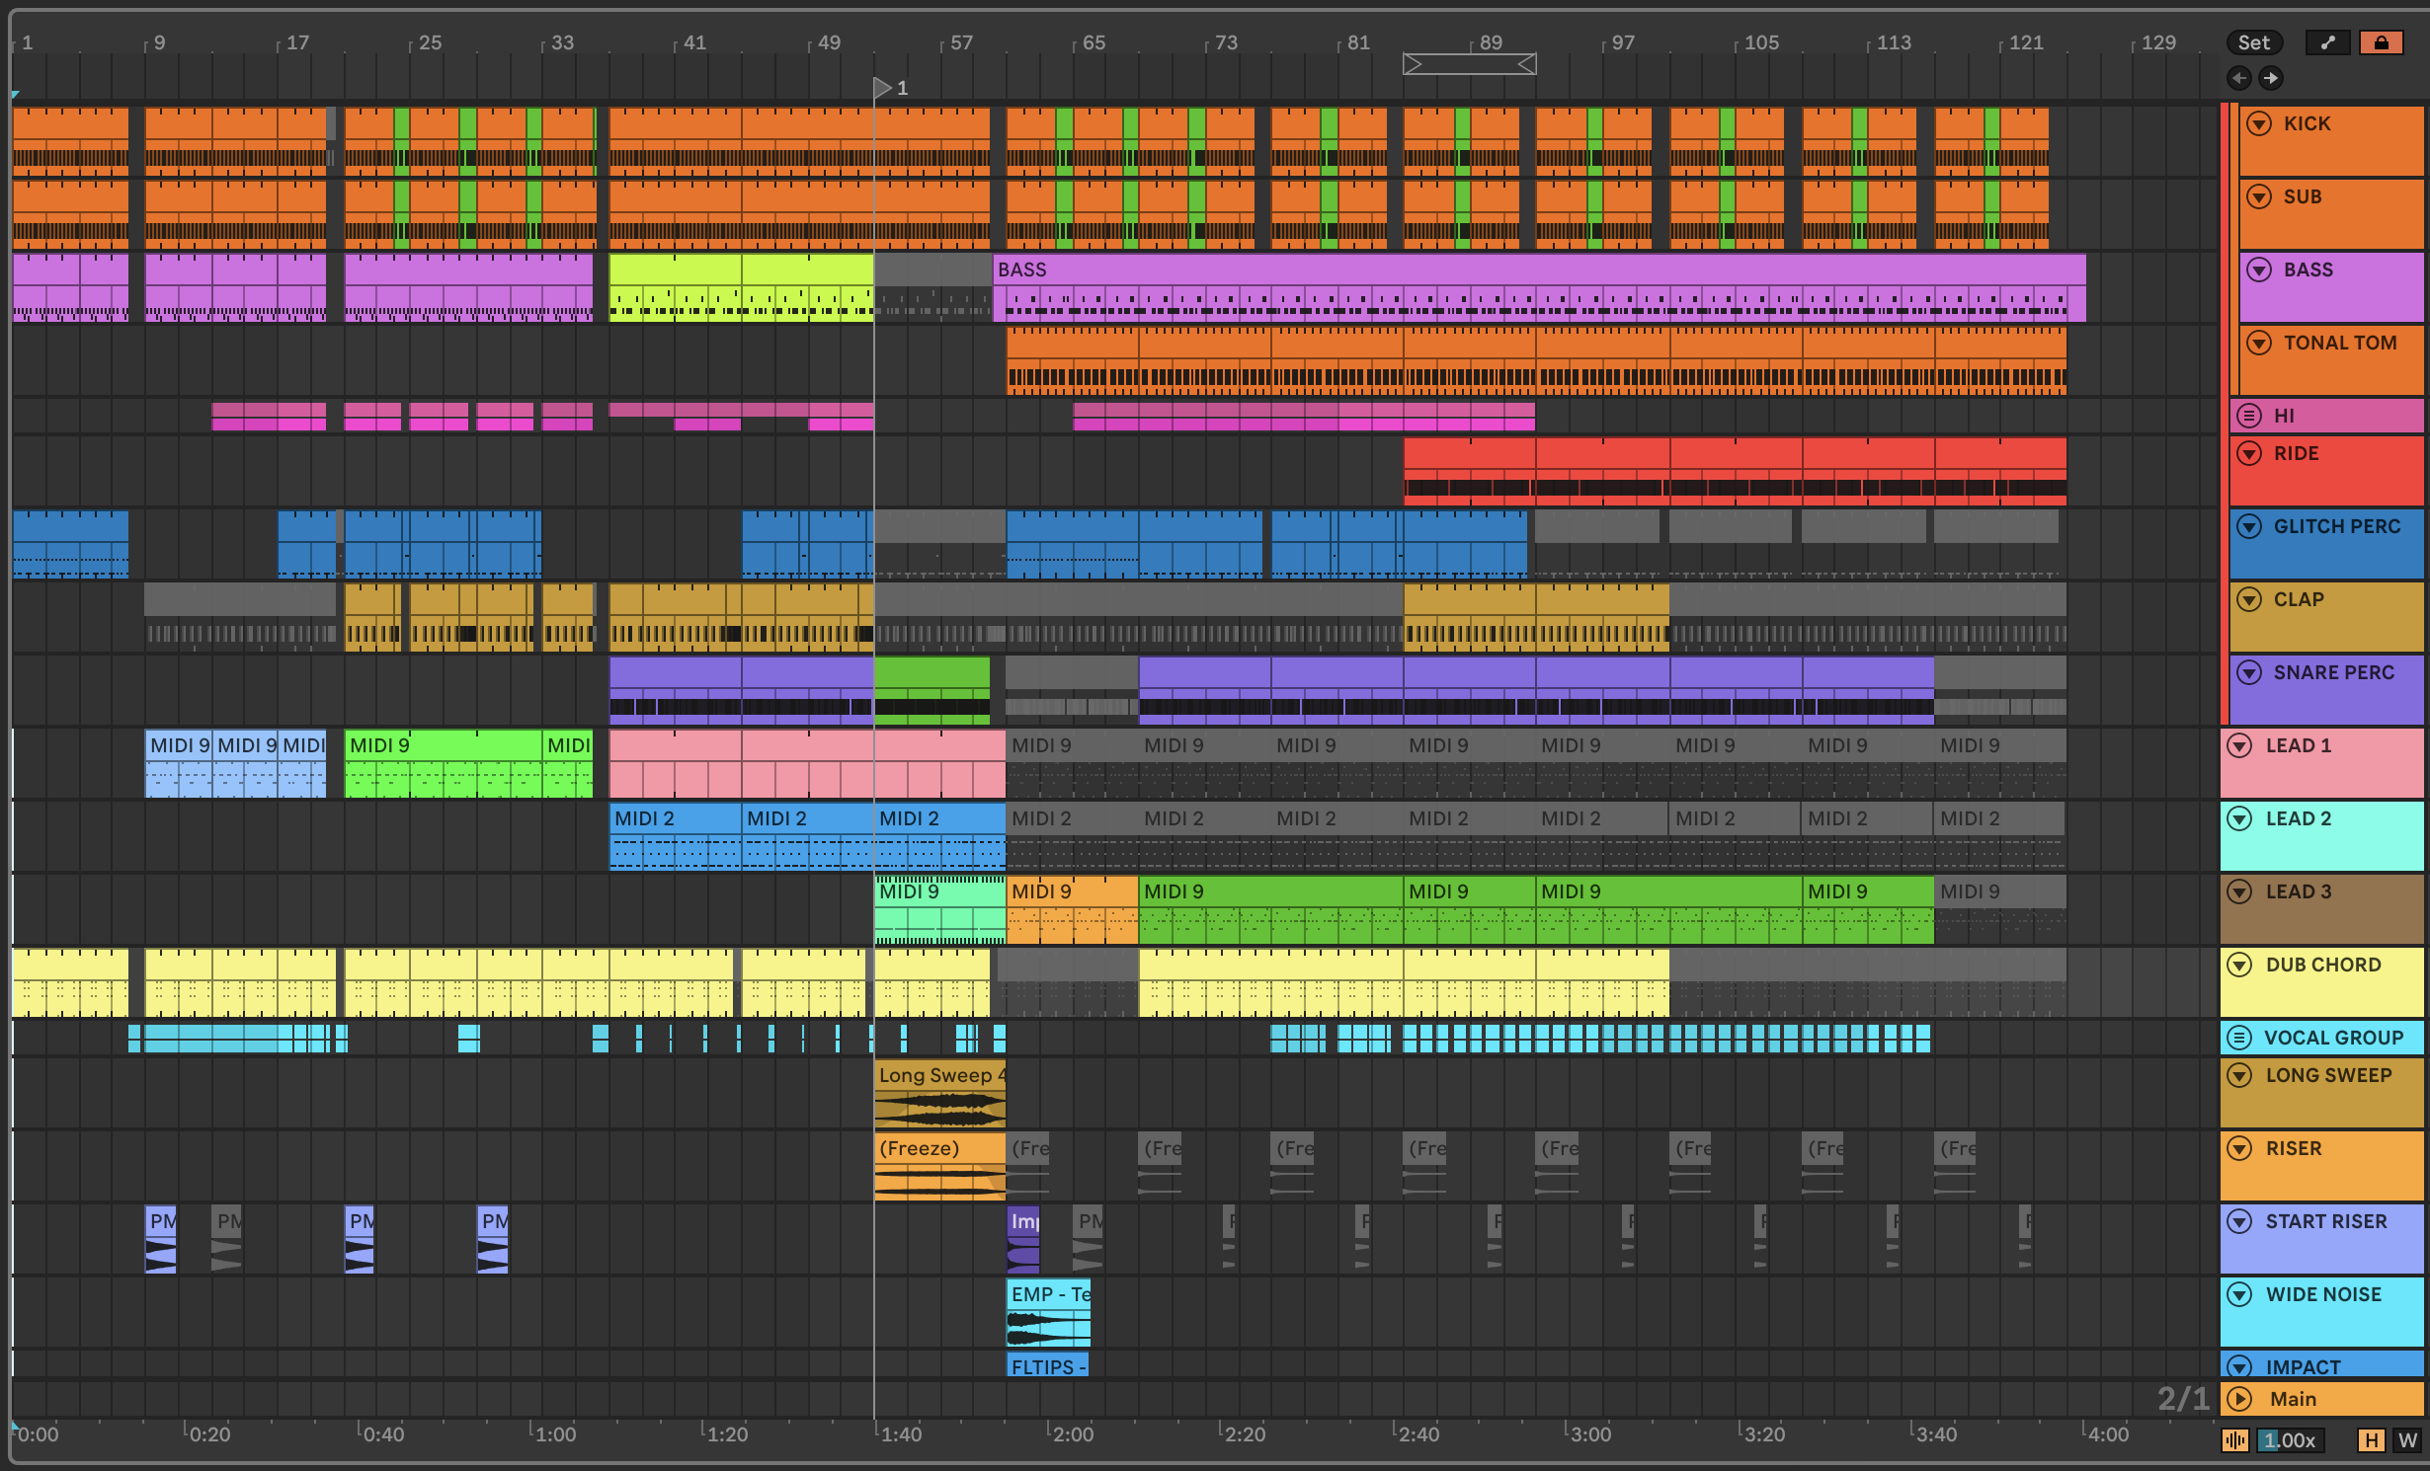Screen dimensions: 2430x1471
Task: Fold the DUB CHORD track
Action: 2239,965
